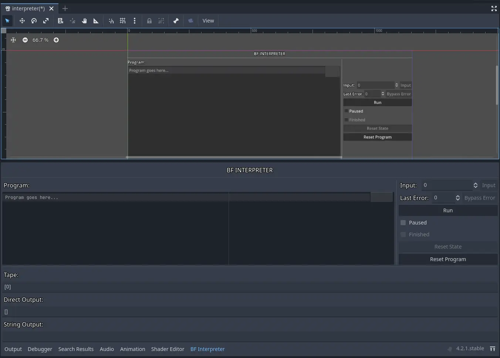The image size is (500, 358).
Task: Select the BF Interpreter bottom tab
Action: pyautogui.click(x=207, y=349)
